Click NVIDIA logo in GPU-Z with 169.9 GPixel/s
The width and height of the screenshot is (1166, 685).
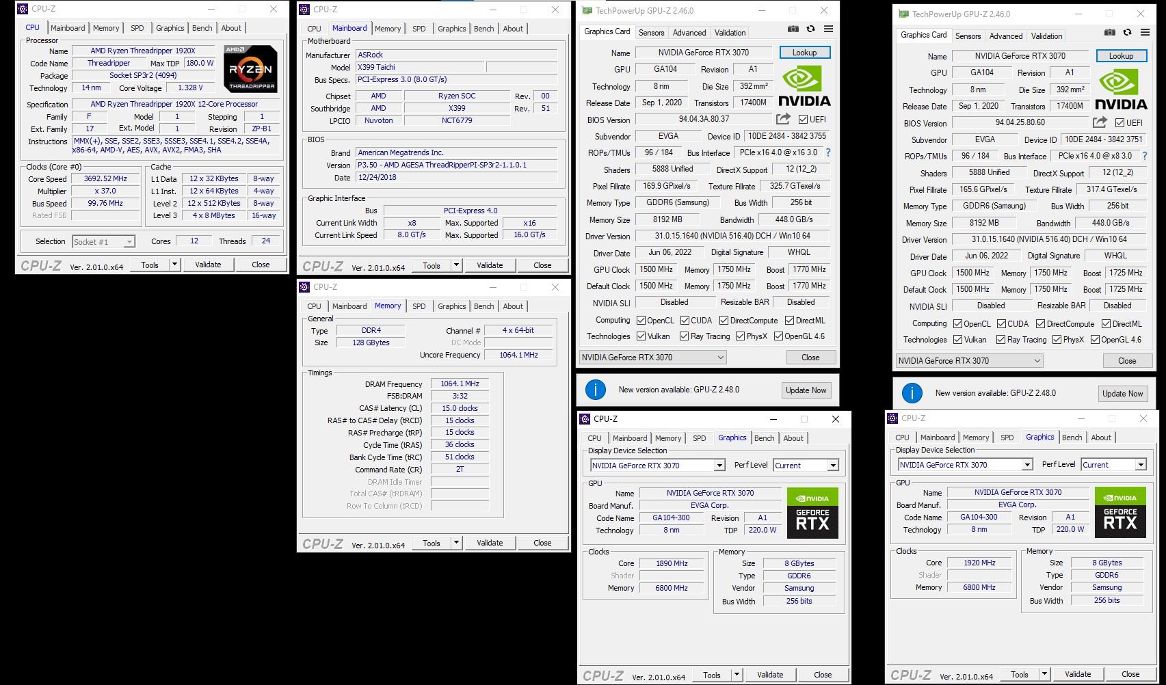tap(804, 86)
